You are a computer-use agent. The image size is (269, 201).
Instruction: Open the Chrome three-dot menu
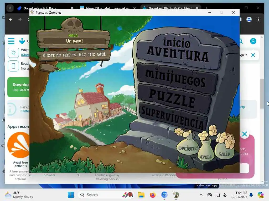click(258, 19)
